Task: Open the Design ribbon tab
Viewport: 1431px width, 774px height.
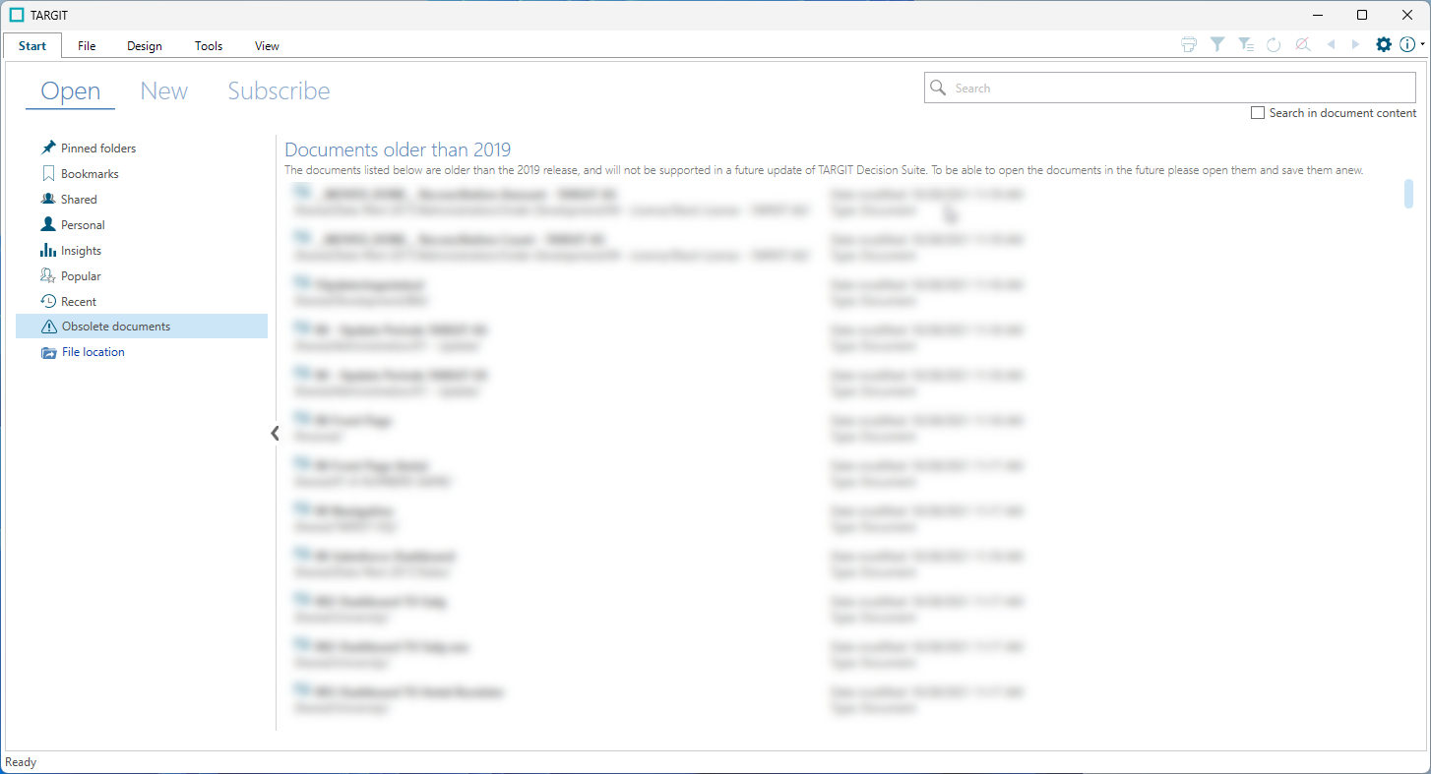Action: click(x=145, y=45)
